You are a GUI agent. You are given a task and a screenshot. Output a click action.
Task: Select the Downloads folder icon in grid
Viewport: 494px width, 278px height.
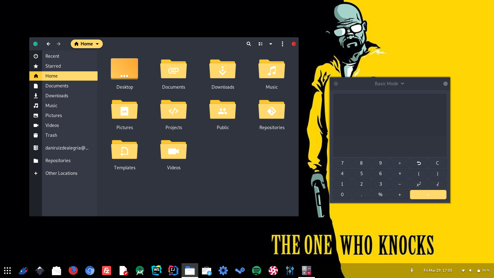tap(223, 69)
